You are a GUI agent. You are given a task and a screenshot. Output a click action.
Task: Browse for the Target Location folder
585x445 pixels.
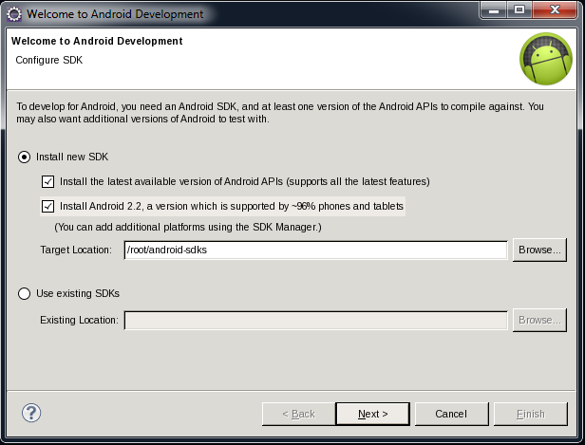click(539, 250)
